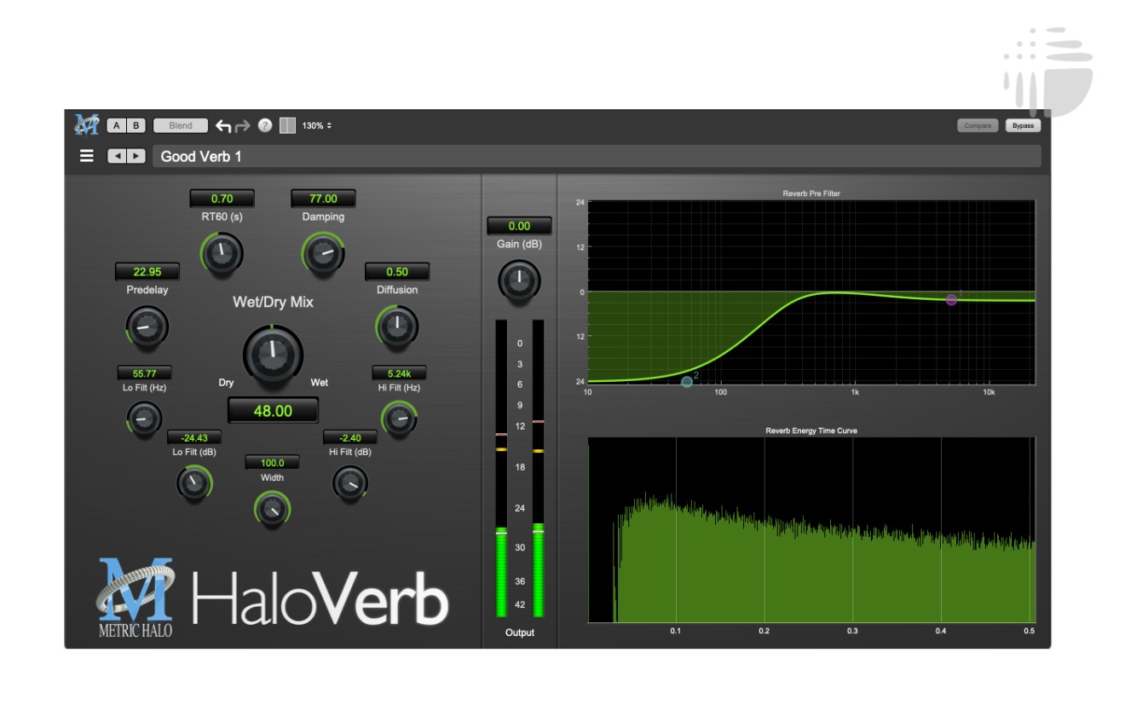
Task: Click the Lo Filt (dB) knob
Action: [194, 482]
